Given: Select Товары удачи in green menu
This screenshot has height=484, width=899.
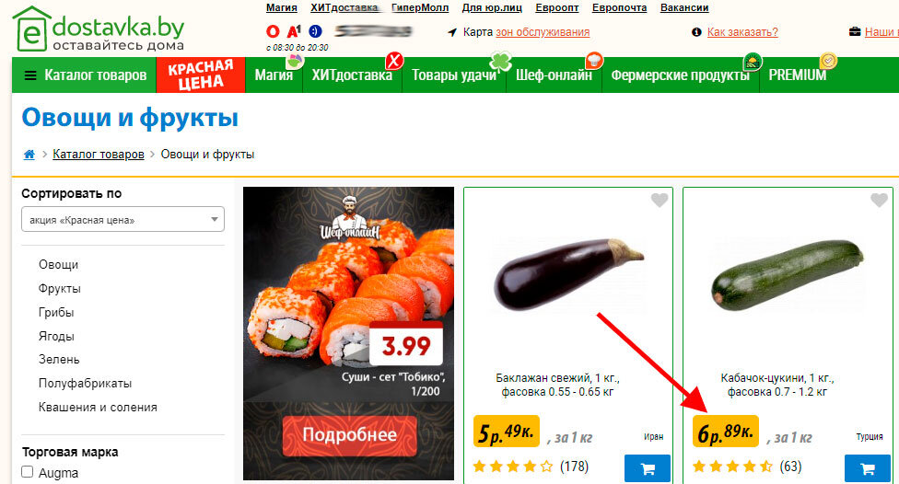Looking at the screenshot, I should 453,75.
